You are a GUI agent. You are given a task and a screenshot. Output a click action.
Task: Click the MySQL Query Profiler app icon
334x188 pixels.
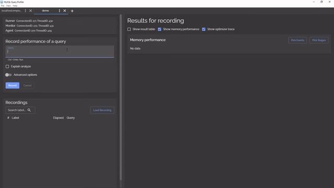coord(2,2)
